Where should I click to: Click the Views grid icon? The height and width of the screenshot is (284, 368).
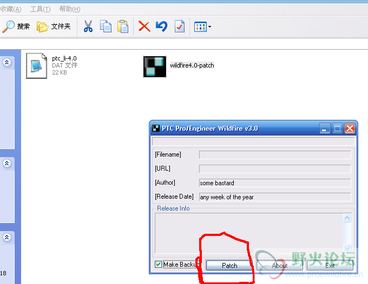[200, 26]
